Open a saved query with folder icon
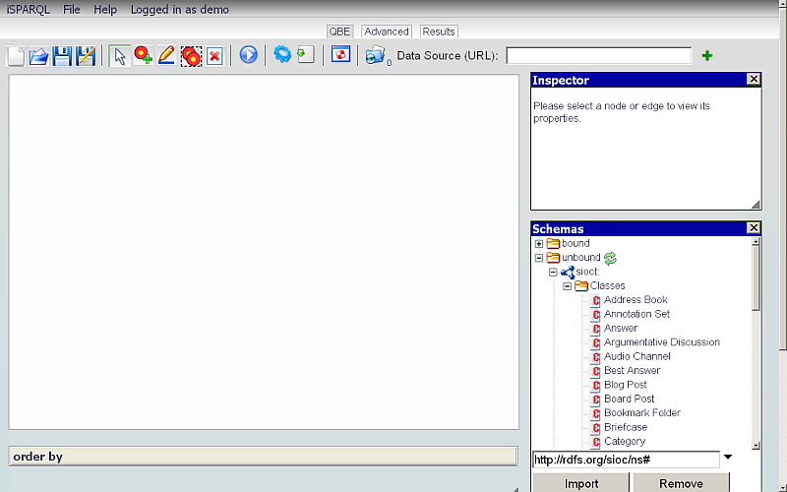 click(x=38, y=56)
